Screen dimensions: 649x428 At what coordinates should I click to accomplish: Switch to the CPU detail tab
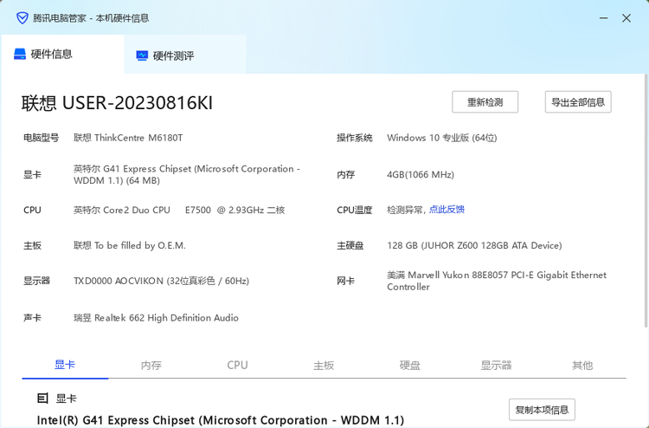237,366
